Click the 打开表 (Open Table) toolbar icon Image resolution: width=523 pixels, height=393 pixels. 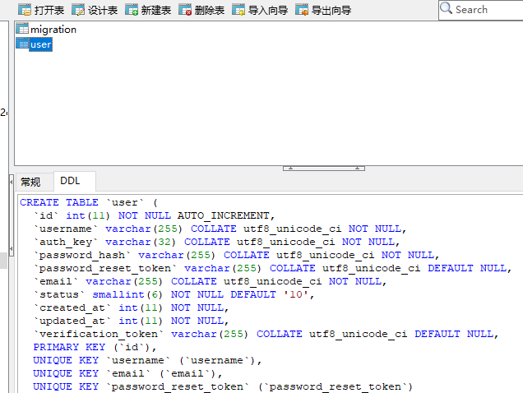point(40,11)
